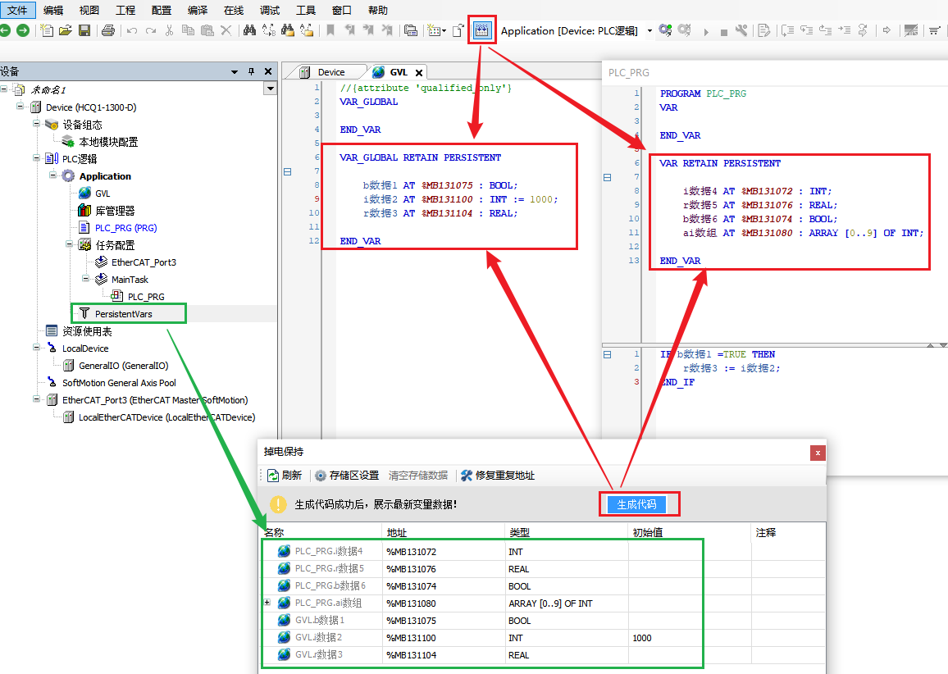
Task: Click the Save project toolbar icon
Action: (84, 31)
